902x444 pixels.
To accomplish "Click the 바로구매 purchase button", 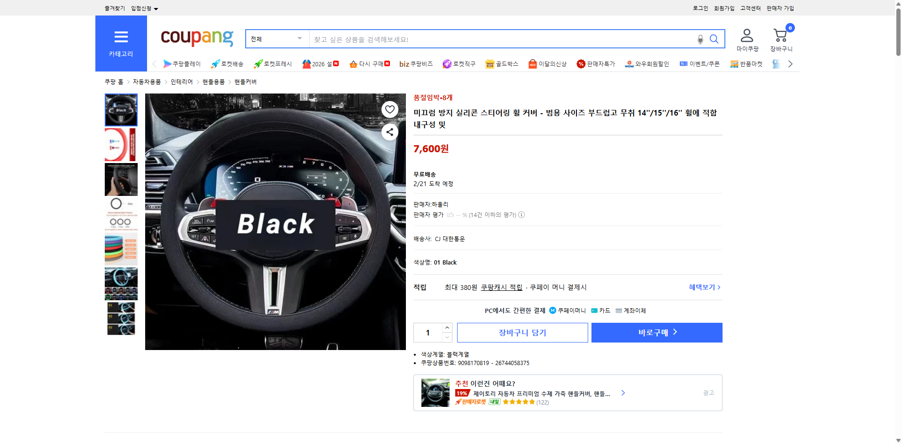I will (656, 332).
